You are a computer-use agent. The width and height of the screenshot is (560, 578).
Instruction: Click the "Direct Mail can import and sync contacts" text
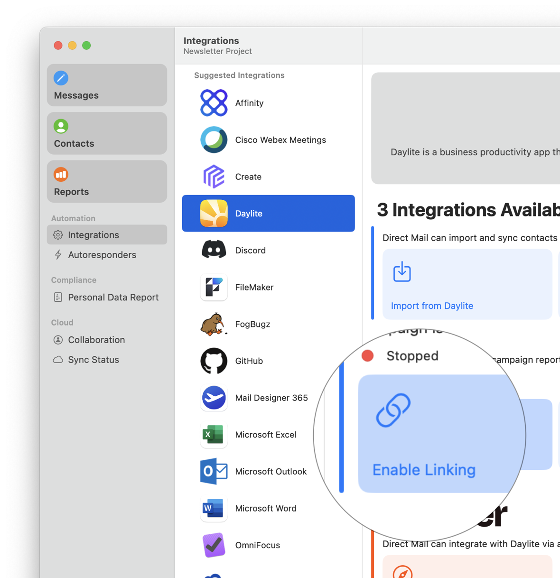point(470,238)
